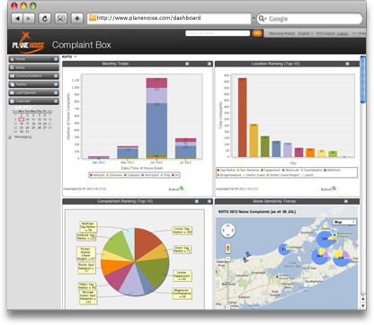The width and height of the screenshot is (374, 325).
Task: Click the Corrie Sag Harbor pie label
Action: click(x=183, y=231)
